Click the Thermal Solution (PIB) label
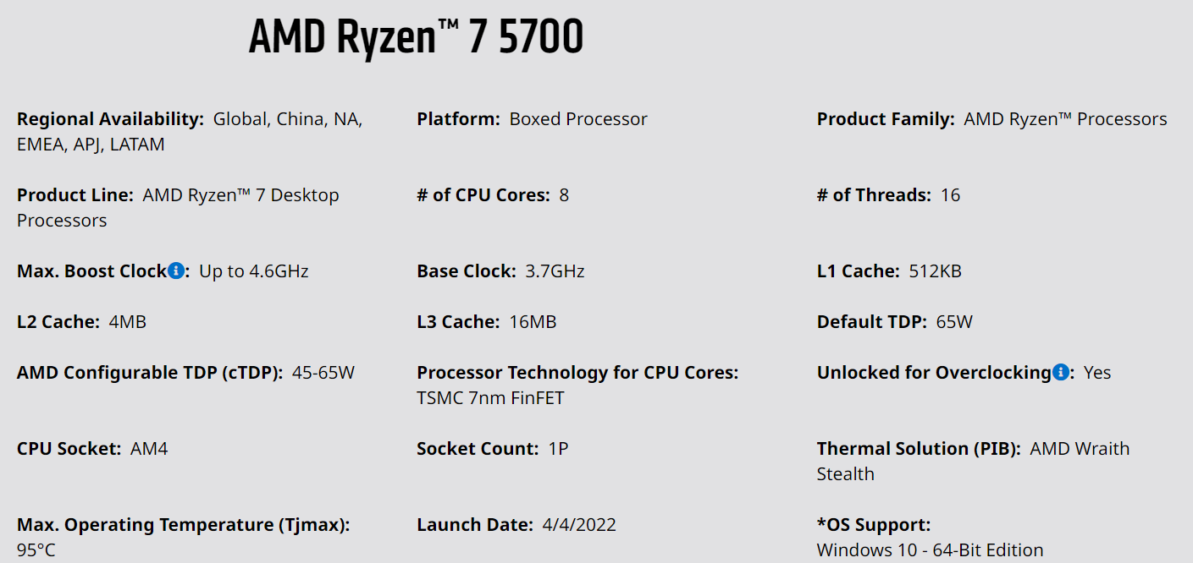1193x563 pixels. pyautogui.click(x=919, y=449)
